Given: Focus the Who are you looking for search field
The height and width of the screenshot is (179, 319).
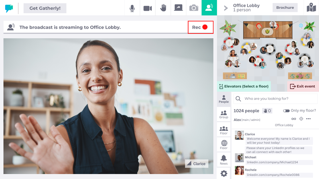Looking at the screenshot, I should point(276,99).
